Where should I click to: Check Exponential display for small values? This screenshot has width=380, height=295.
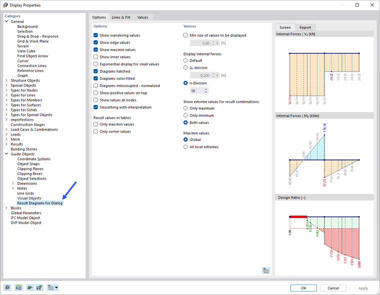click(x=95, y=64)
